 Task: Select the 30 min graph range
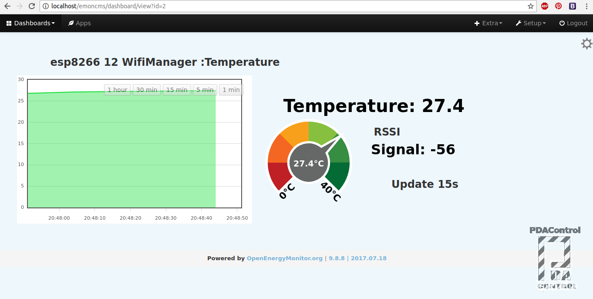click(146, 90)
